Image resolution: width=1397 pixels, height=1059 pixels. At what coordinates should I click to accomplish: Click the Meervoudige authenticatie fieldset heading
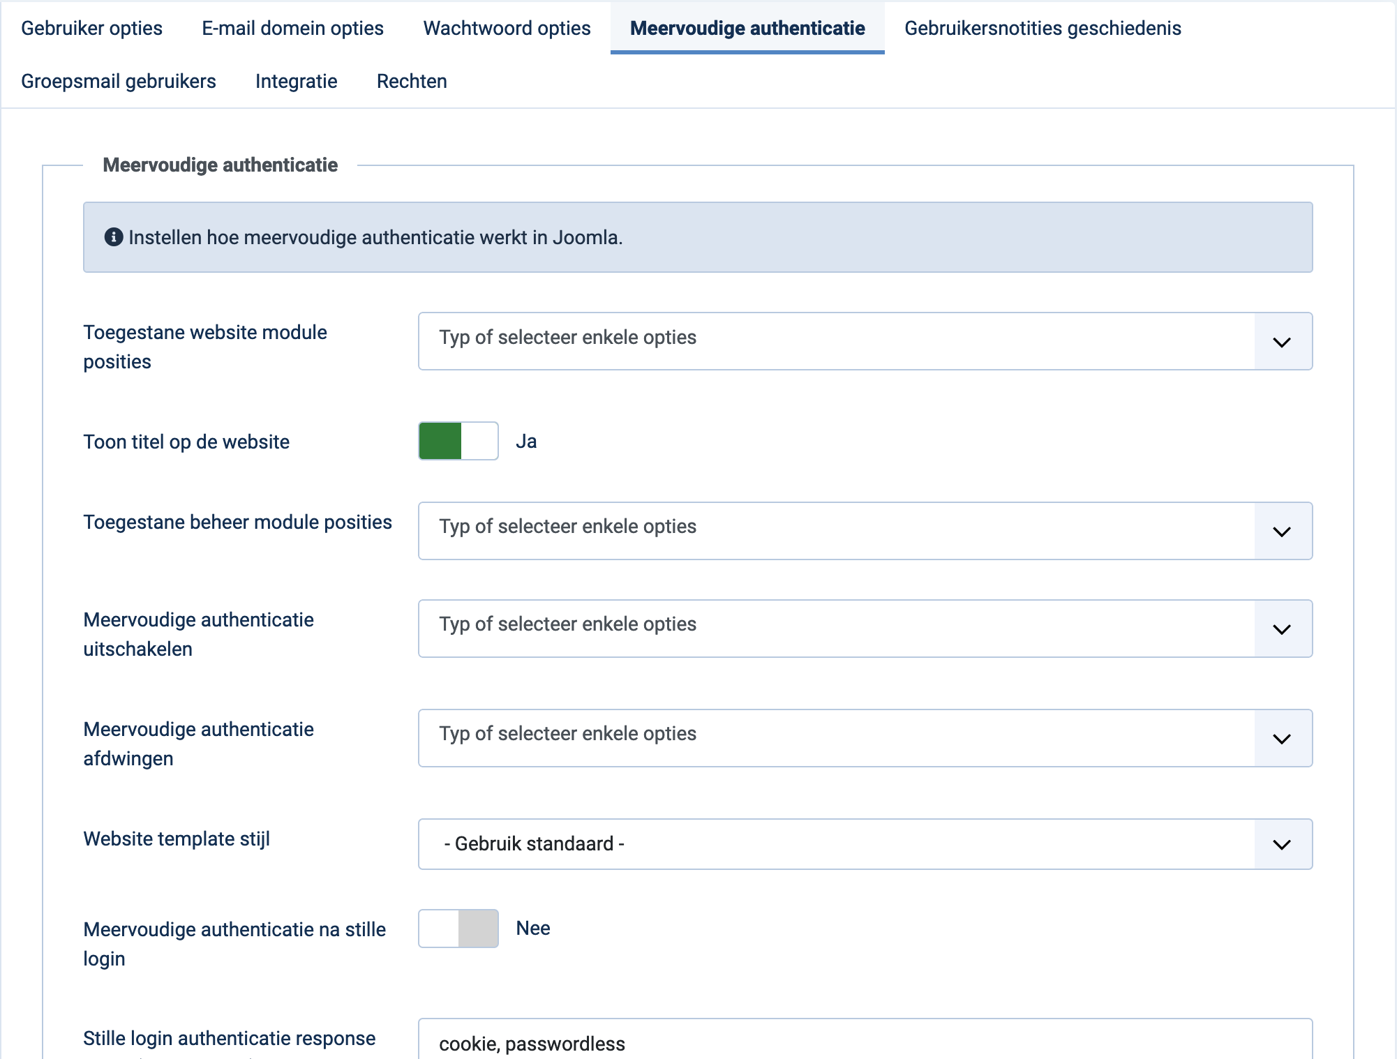coord(221,165)
